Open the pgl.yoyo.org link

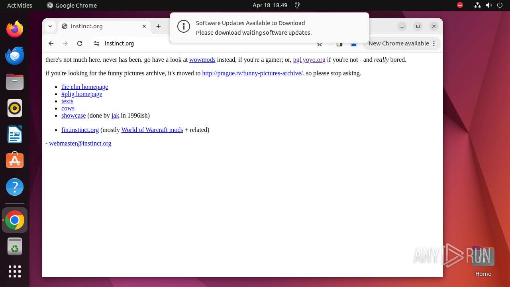tap(309, 60)
